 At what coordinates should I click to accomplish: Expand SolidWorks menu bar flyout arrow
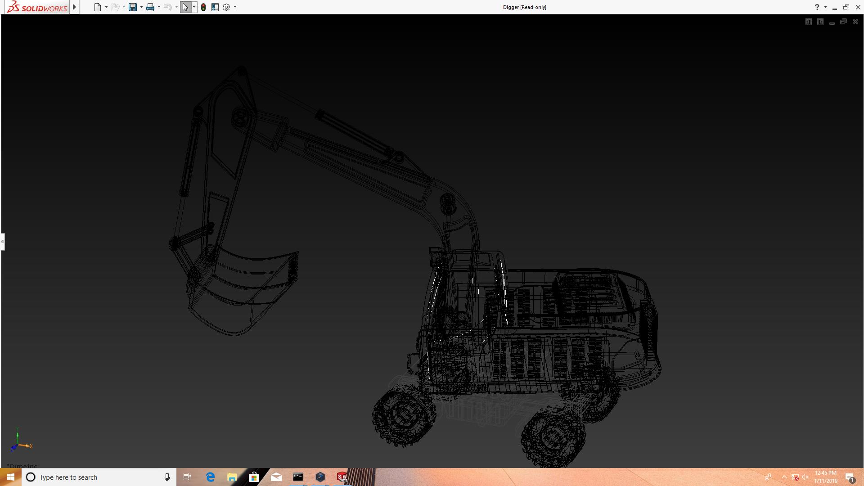point(74,7)
